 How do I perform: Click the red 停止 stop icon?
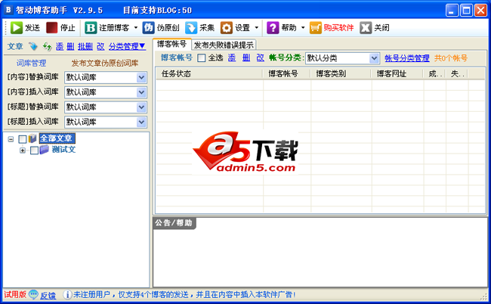(51, 27)
